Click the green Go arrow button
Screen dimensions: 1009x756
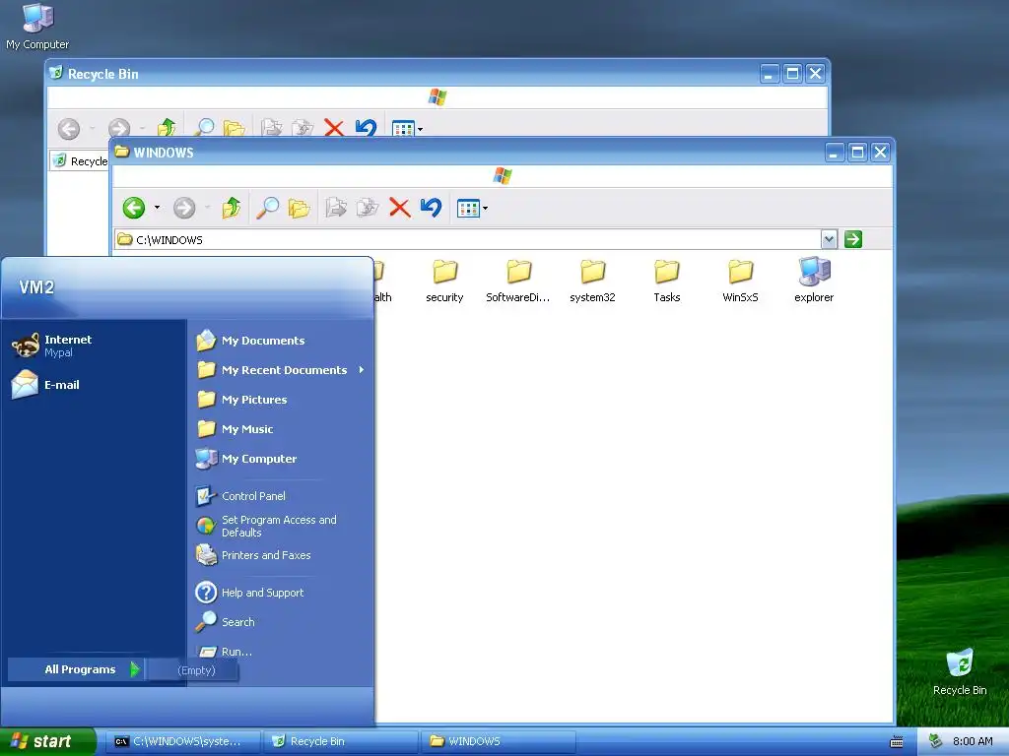click(x=853, y=240)
